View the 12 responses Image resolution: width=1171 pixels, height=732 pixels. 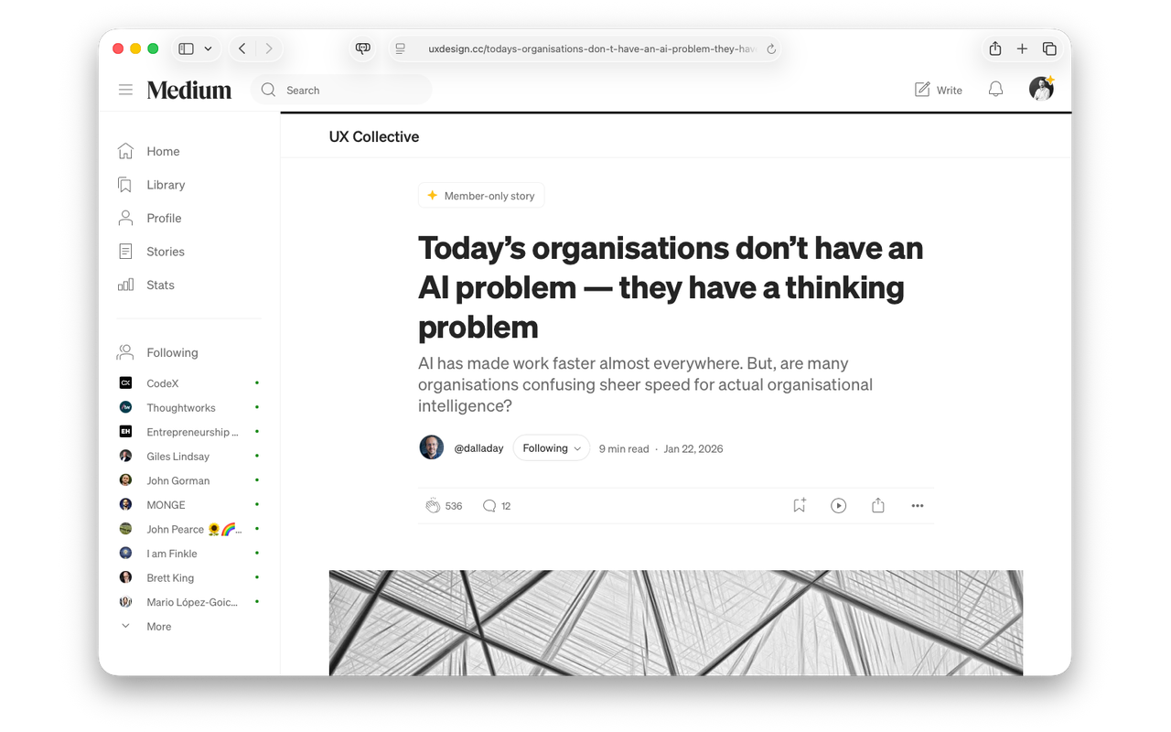pos(497,505)
